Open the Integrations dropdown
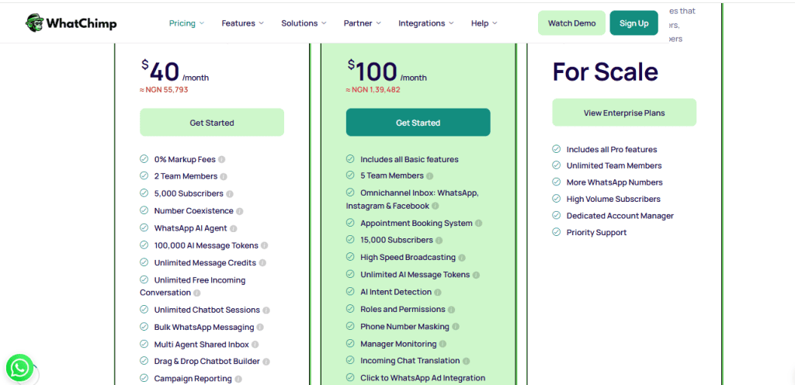 point(426,23)
